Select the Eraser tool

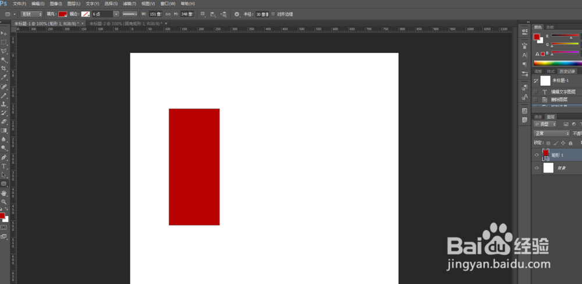(3, 121)
